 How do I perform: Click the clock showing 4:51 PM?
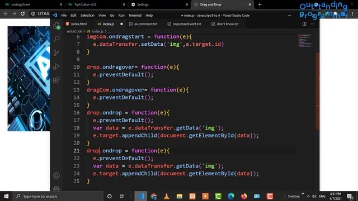(336, 196)
